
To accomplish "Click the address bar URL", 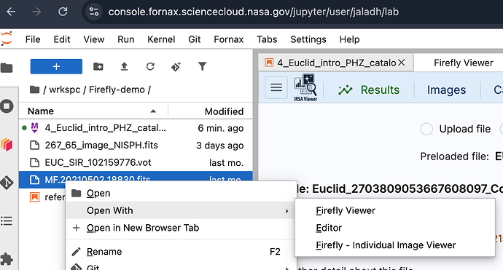I will pos(254,12).
